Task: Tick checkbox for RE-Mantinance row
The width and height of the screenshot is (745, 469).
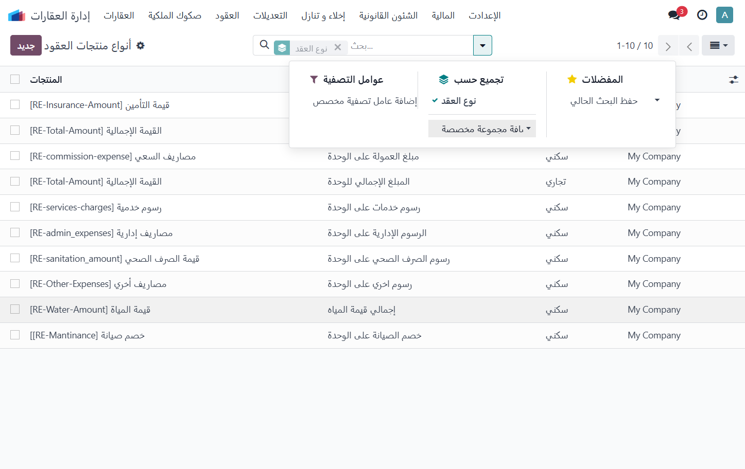Action: [15, 335]
